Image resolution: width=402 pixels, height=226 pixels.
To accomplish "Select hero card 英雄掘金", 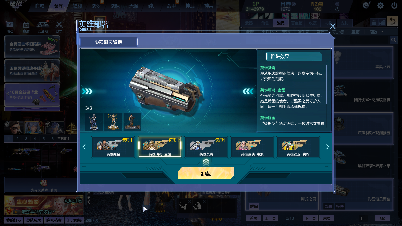I will (x=113, y=147).
